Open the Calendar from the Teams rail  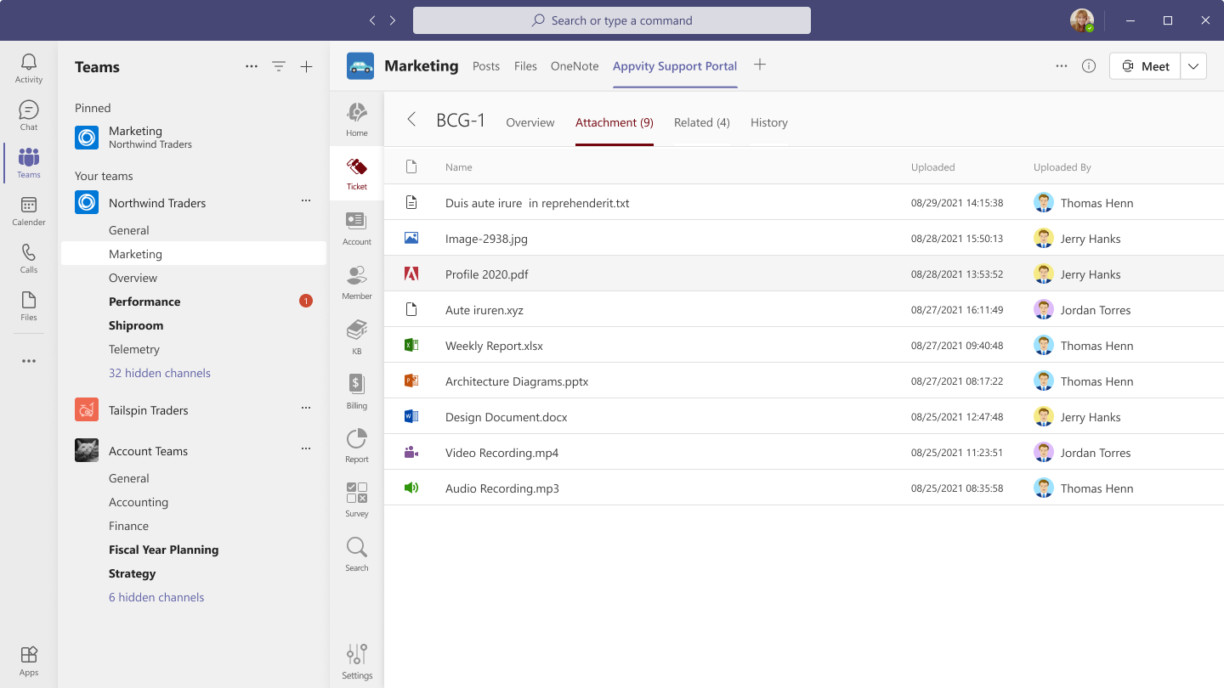click(x=28, y=211)
